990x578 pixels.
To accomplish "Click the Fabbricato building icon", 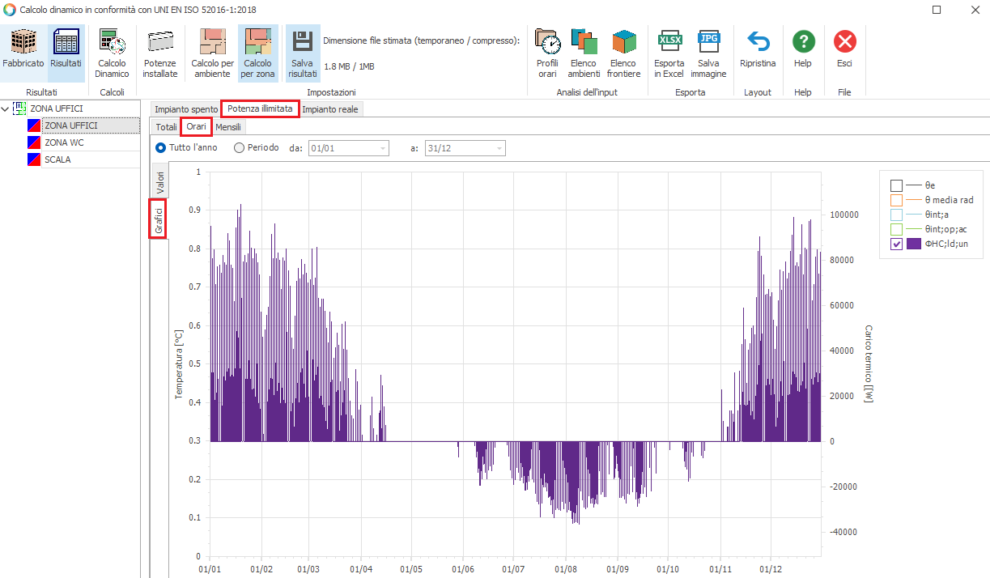I will pyautogui.click(x=23, y=42).
